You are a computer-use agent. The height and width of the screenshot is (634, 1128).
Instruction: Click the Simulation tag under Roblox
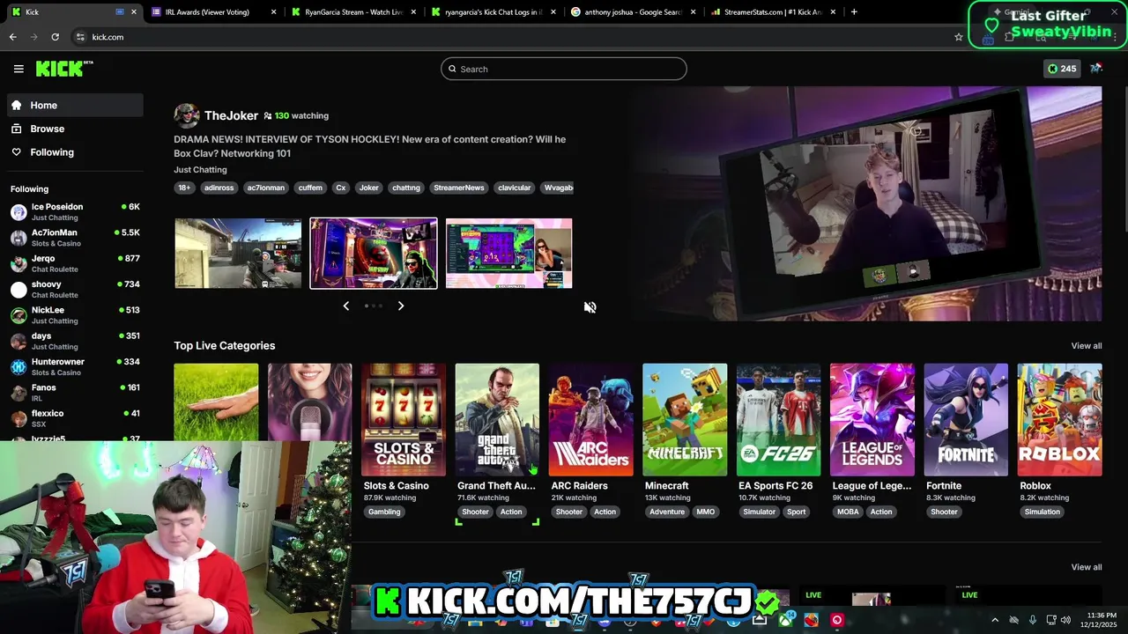point(1043,512)
